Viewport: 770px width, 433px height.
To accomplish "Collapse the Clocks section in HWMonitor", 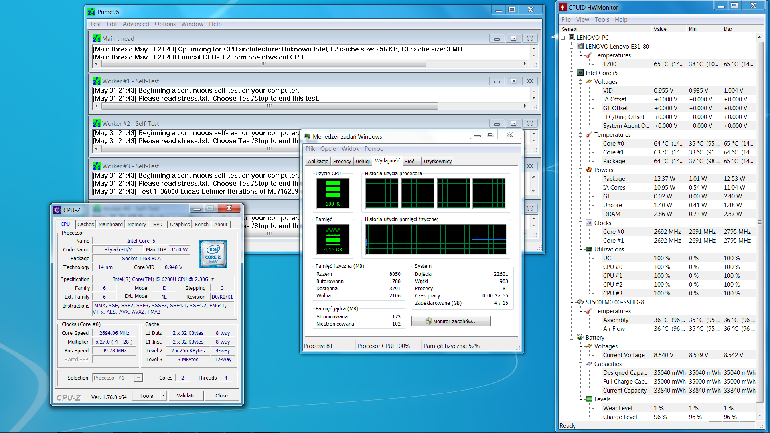I will [580, 223].
